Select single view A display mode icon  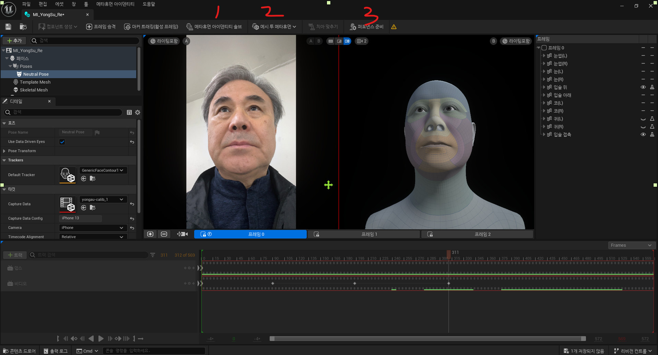(x=330, y=41)
